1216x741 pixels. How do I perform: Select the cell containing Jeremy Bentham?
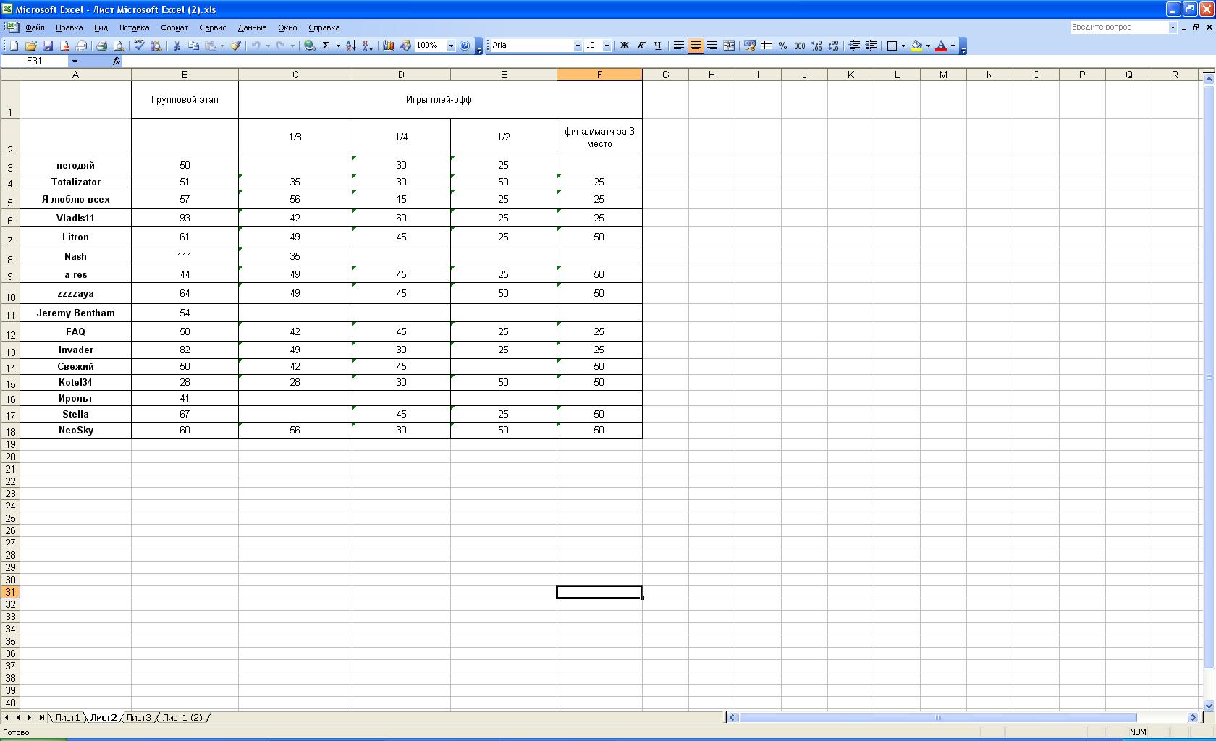[75, 313]
